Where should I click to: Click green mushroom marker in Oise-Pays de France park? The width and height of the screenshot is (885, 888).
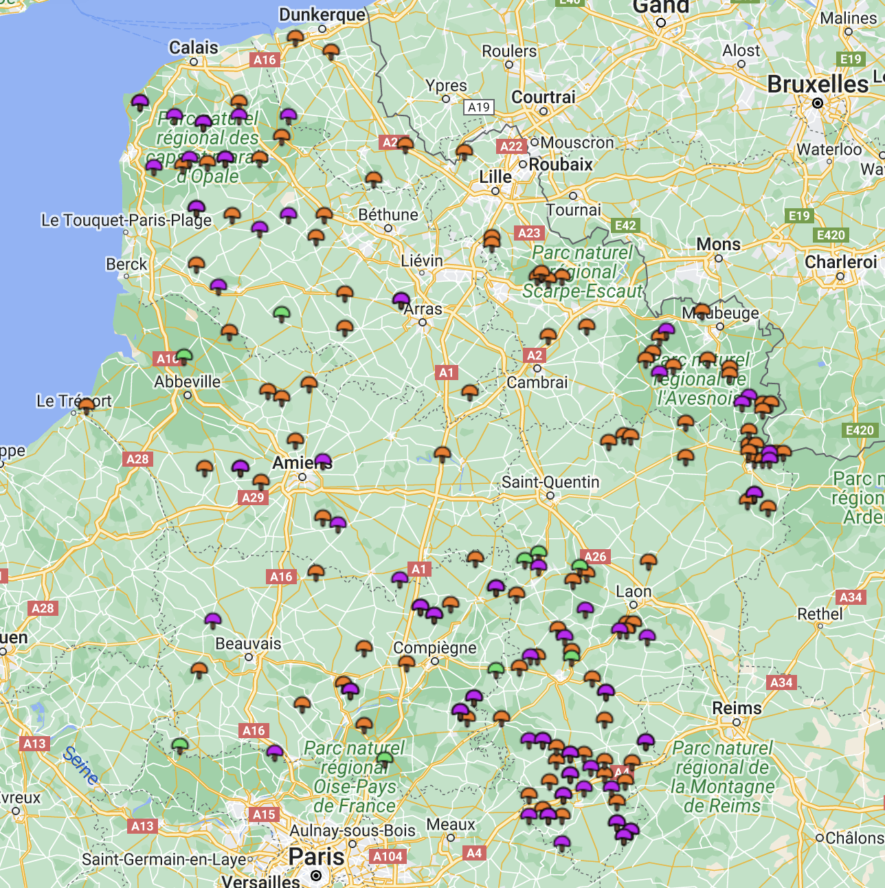pos(385,759)
